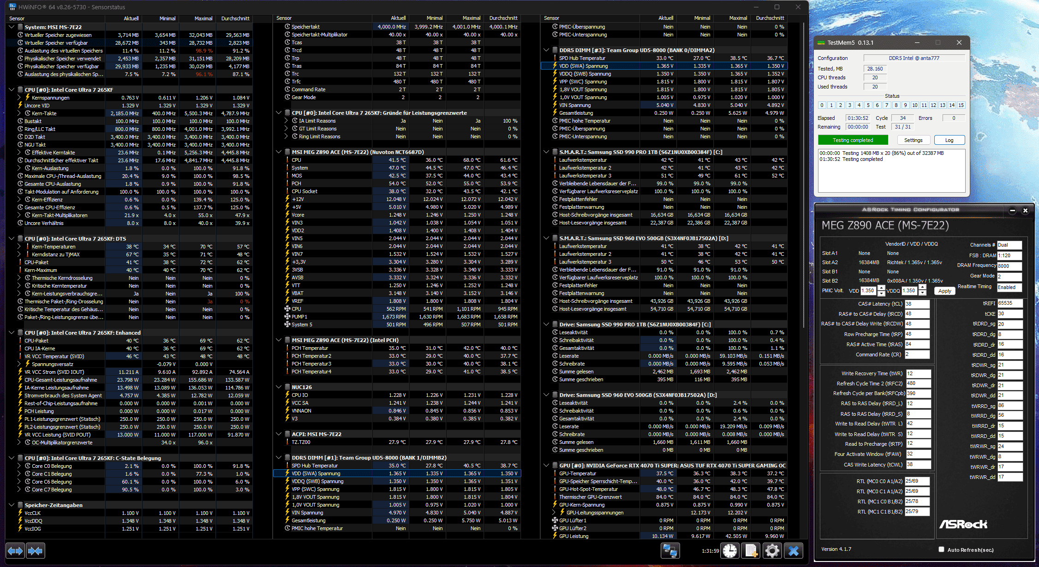The height and width of the screenshot is (567, 1039).
Task: Collapse the NUC126 sensor group
Action: coord(279,387)
